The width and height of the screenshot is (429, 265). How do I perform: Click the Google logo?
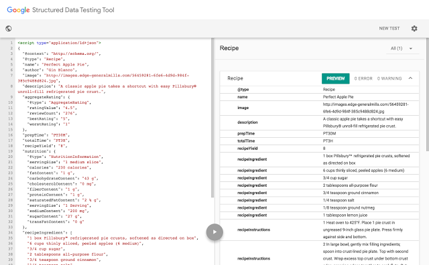point(18,10)
